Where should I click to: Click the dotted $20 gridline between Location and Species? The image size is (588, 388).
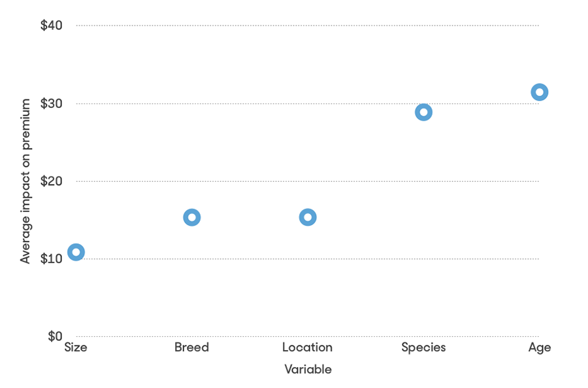(366, 181)
